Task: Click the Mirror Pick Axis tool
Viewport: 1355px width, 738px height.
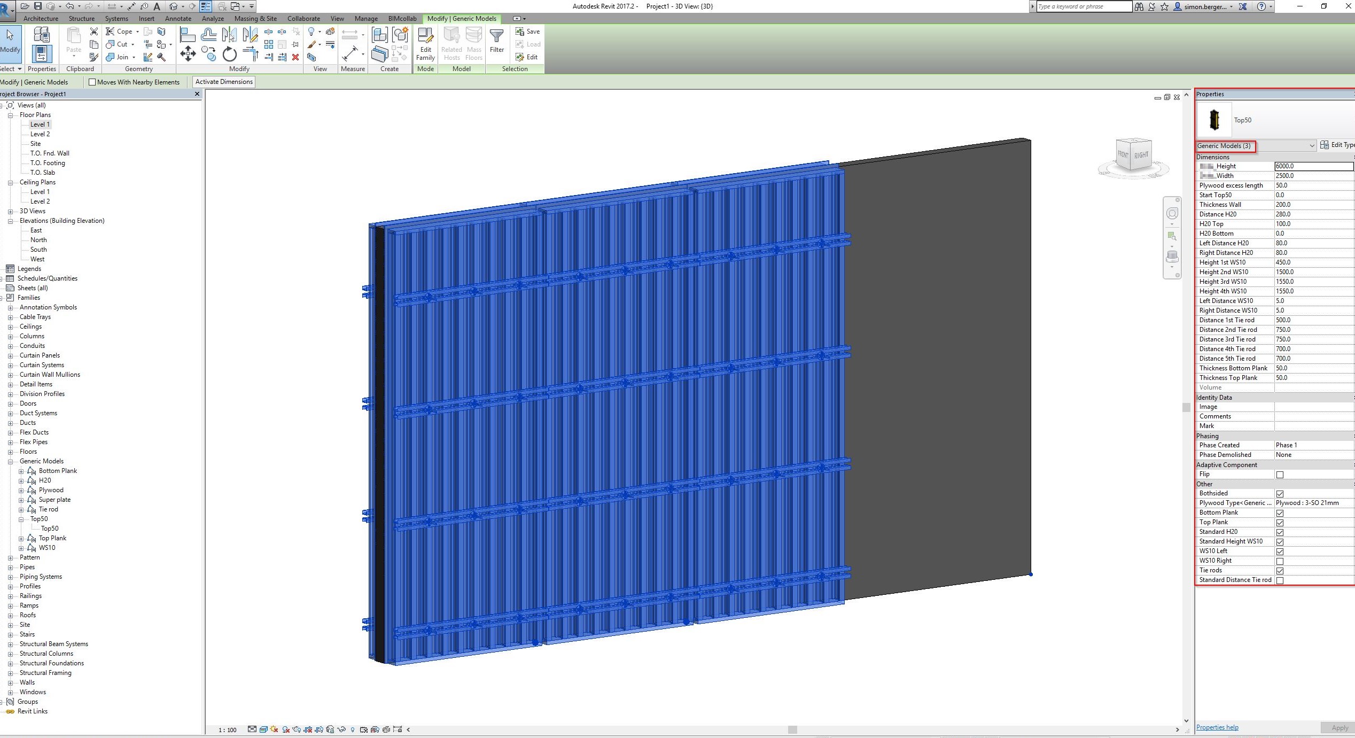Action: pyautogui.click(x=230, y=34)
